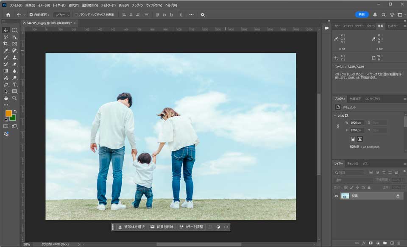Open the Properties panel menu

pyautogui.click(x=404, y=99)
